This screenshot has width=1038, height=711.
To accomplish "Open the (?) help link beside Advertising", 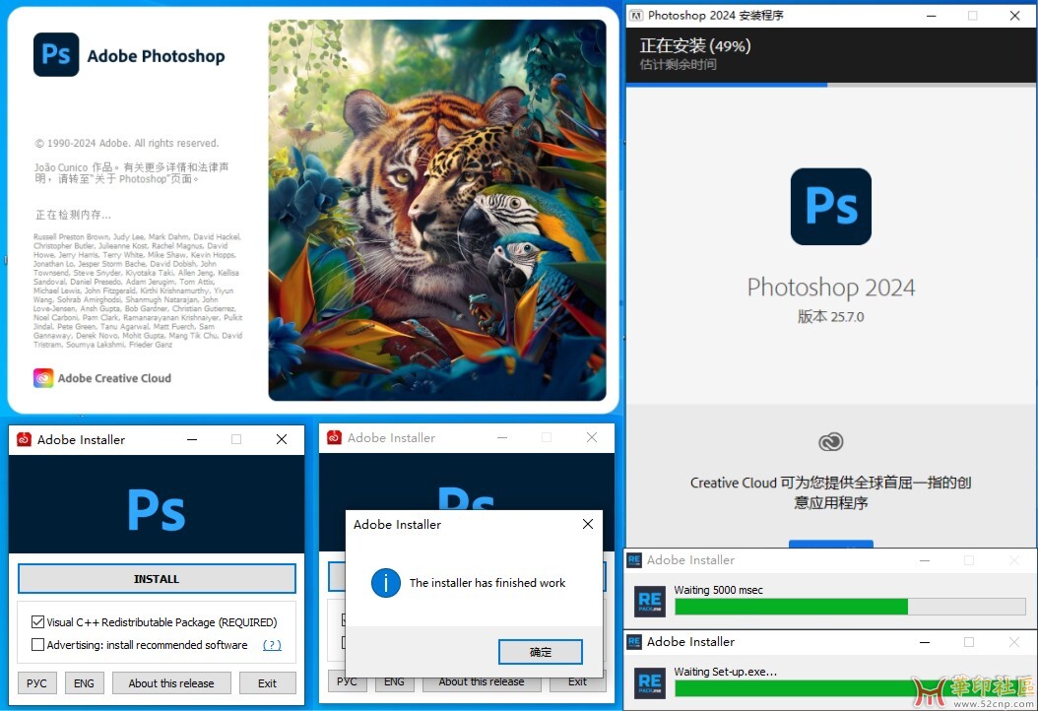I will 272,645.
